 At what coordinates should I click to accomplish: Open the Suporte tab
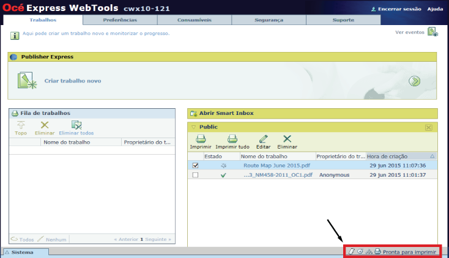343,20
